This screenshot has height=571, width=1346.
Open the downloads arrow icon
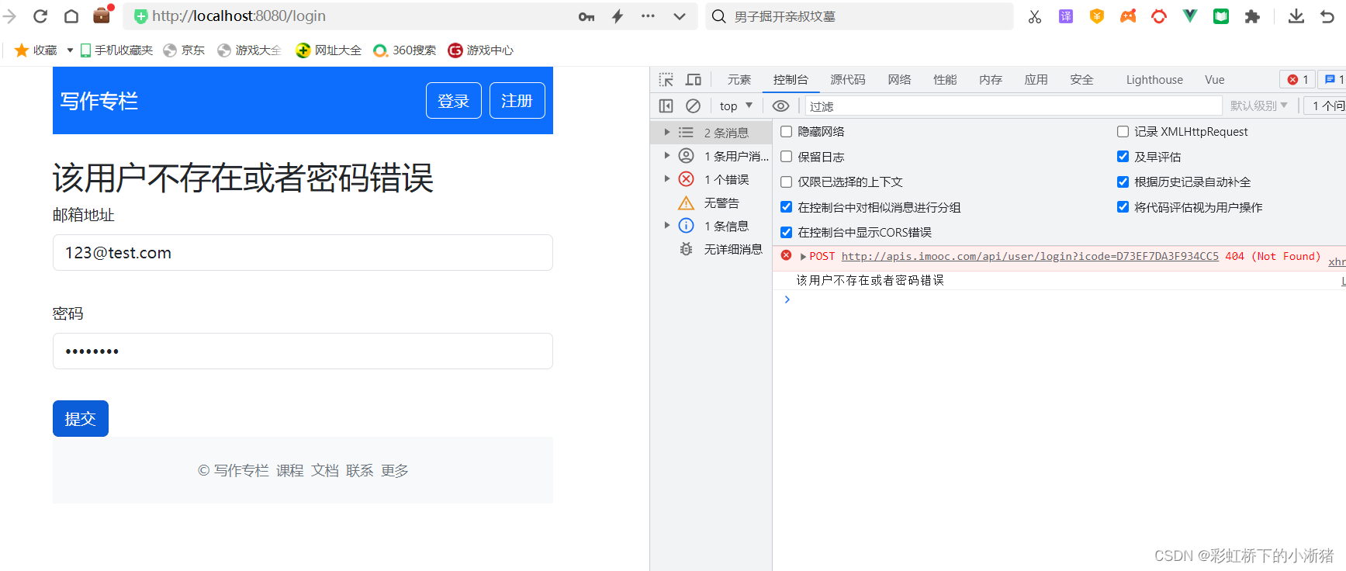pyautogui.click(x=1296, y=16)
